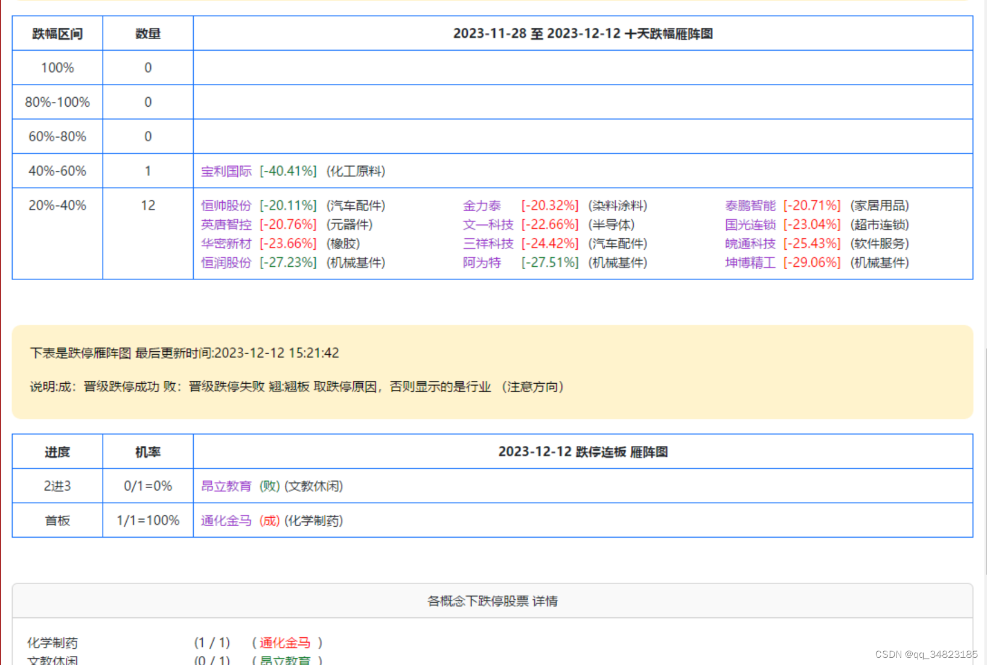Viewport: 987px width, 665px height.
Task: Open the 金力泰 stock link
Action: click(482, 206)
